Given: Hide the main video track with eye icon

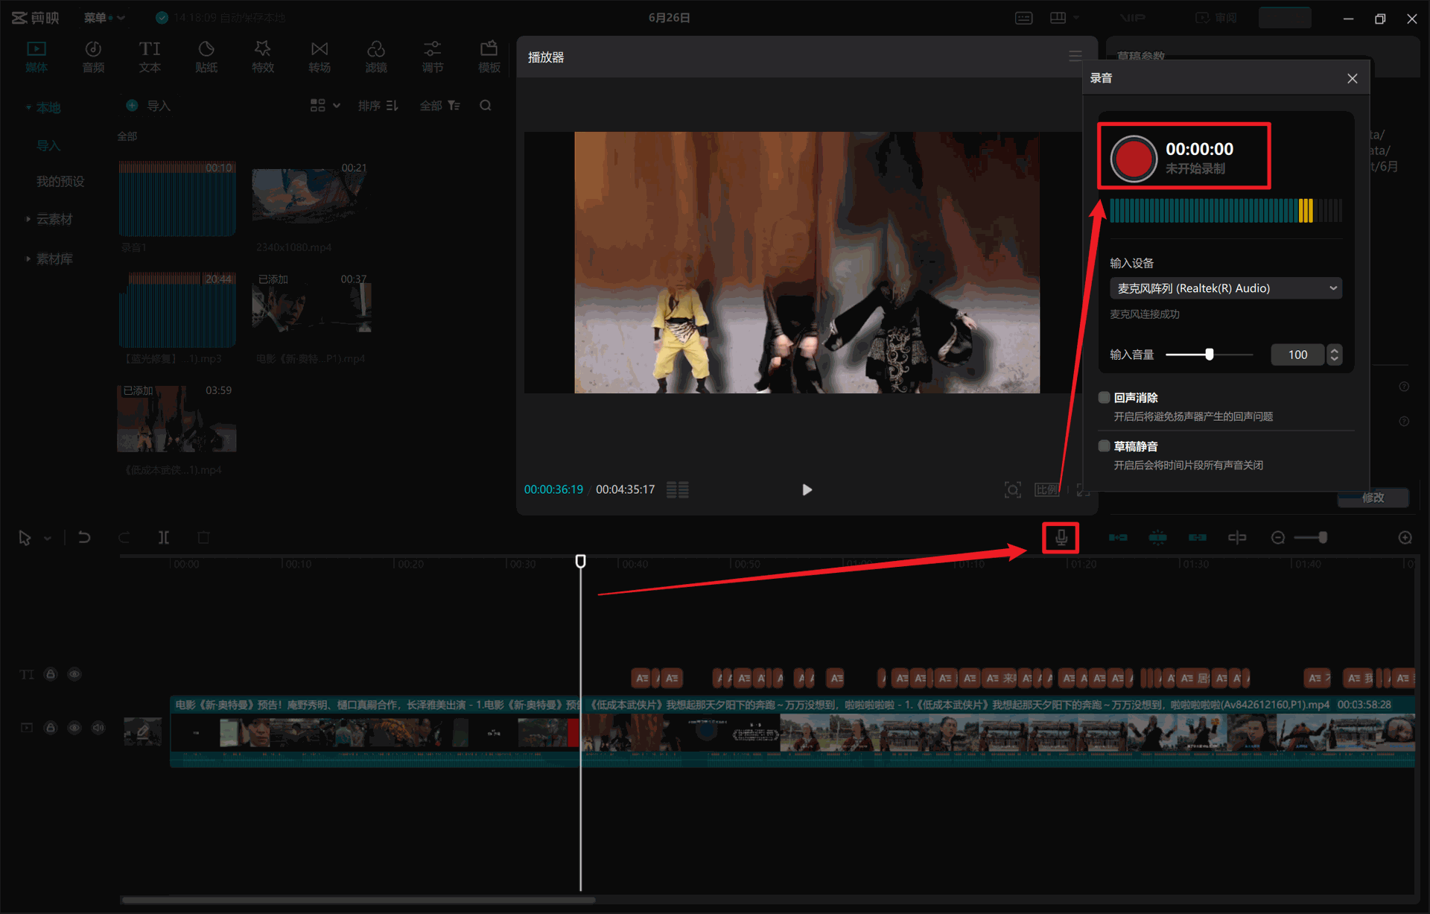Looking at the screenshot, I should point(74,728).
